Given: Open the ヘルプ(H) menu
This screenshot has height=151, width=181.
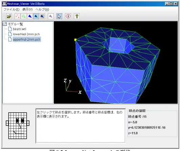Looking at the screenshot, I should point(42,10).
